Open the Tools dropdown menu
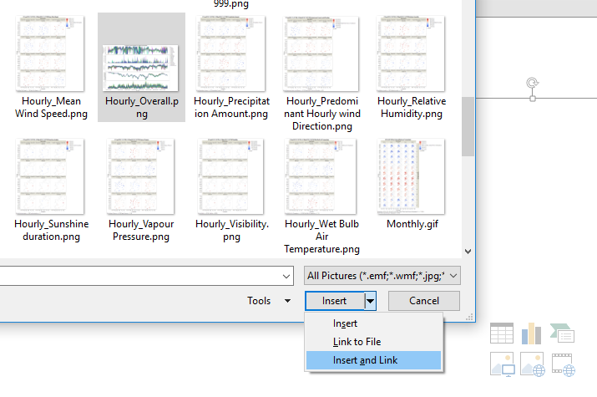 tap(269, 301)
